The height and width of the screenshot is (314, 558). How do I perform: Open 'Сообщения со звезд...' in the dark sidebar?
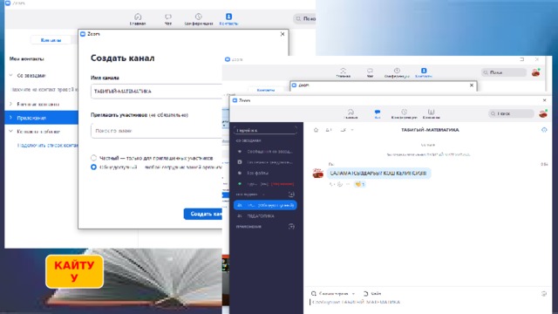click(x=265, y=151)
